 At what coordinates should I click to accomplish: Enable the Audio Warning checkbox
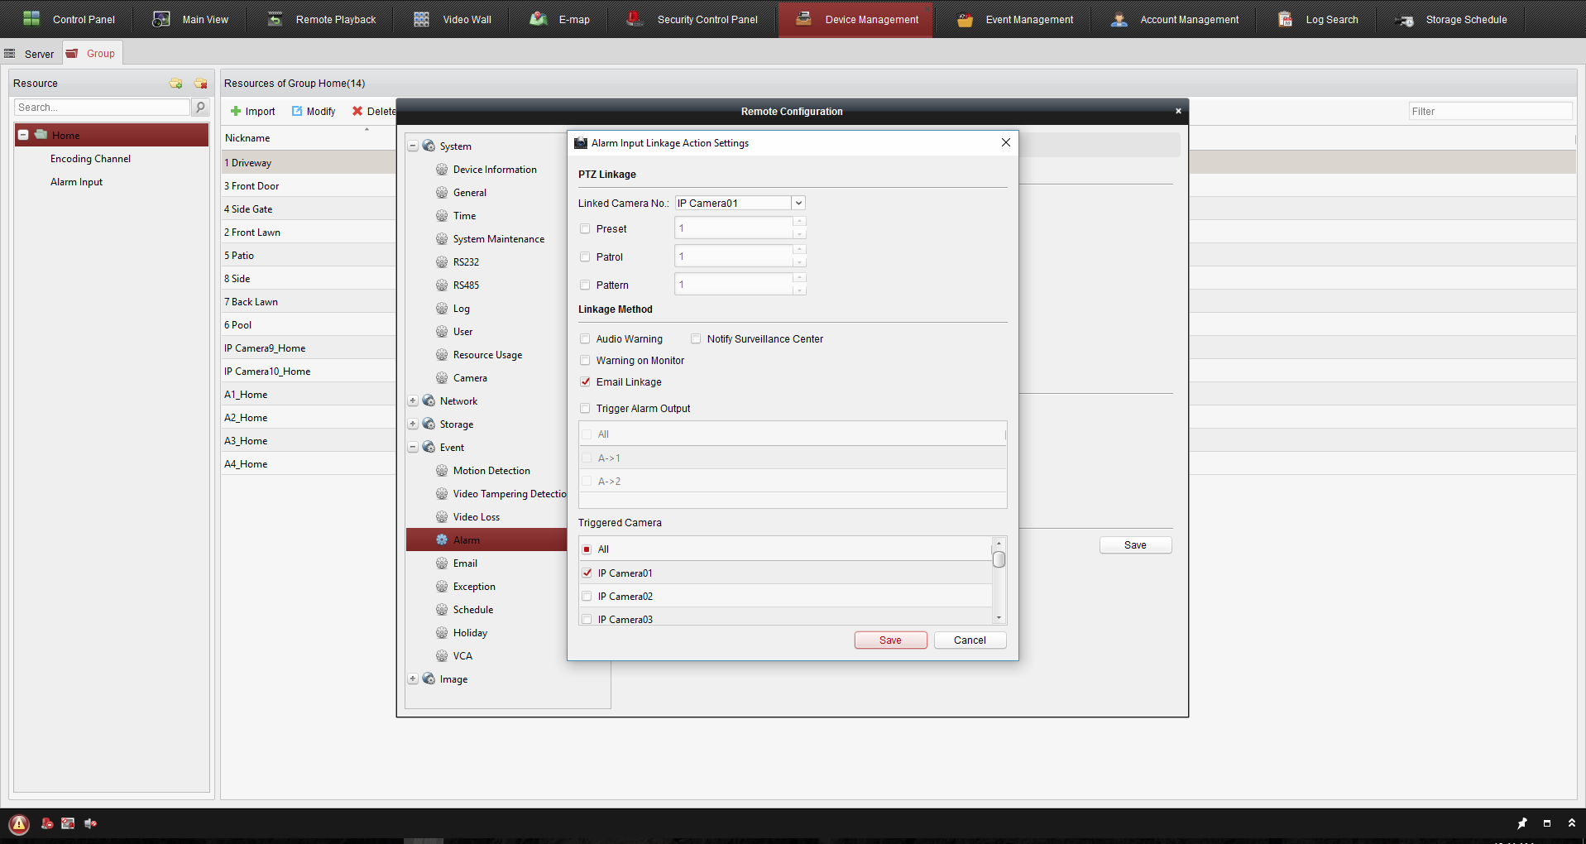point(586,339)
